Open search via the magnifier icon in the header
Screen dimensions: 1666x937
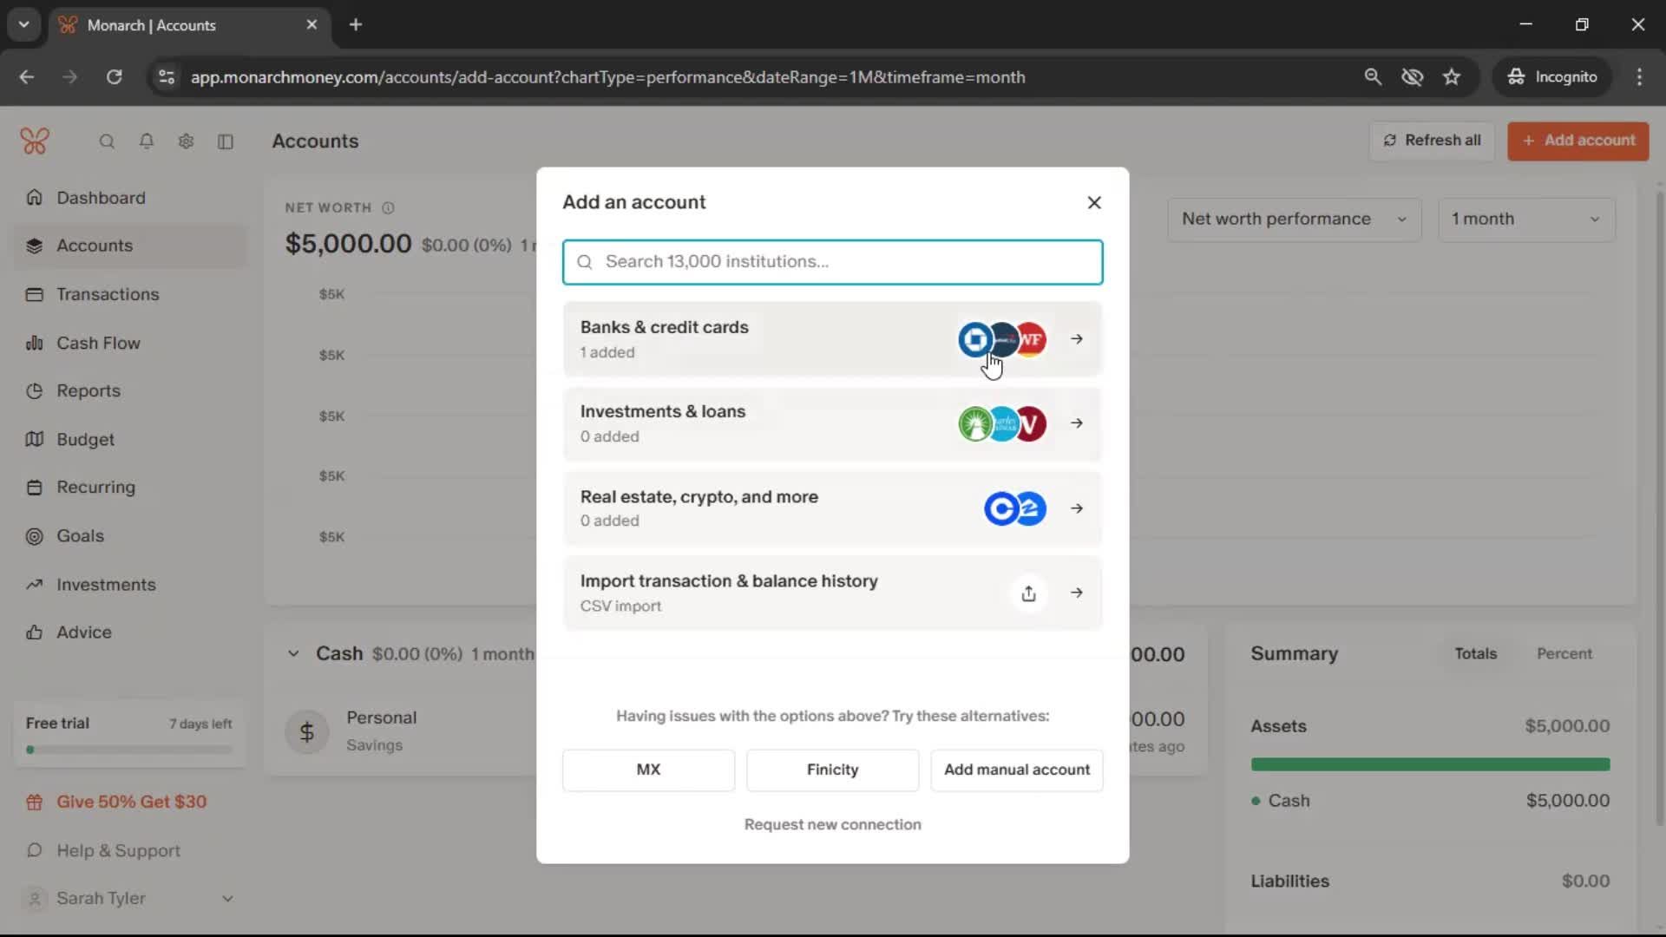point(107,141)
